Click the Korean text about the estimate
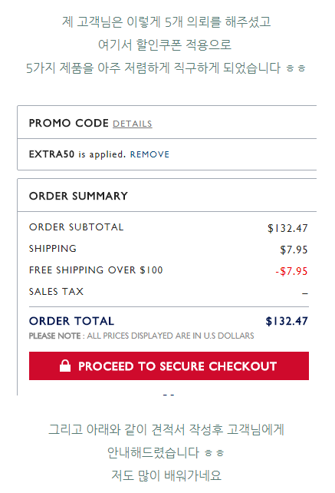Screen dimensions: 335x493 (x=166, y=429)
